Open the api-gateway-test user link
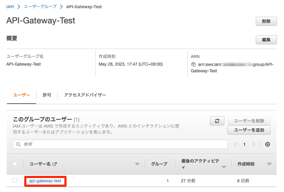 45,181
